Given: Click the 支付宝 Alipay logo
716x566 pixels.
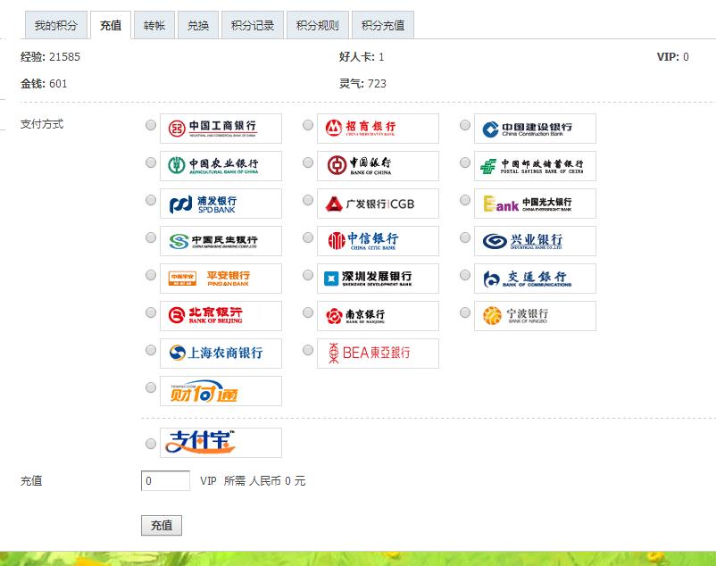Looking at the screenshot, I should (x=221, y=442).
